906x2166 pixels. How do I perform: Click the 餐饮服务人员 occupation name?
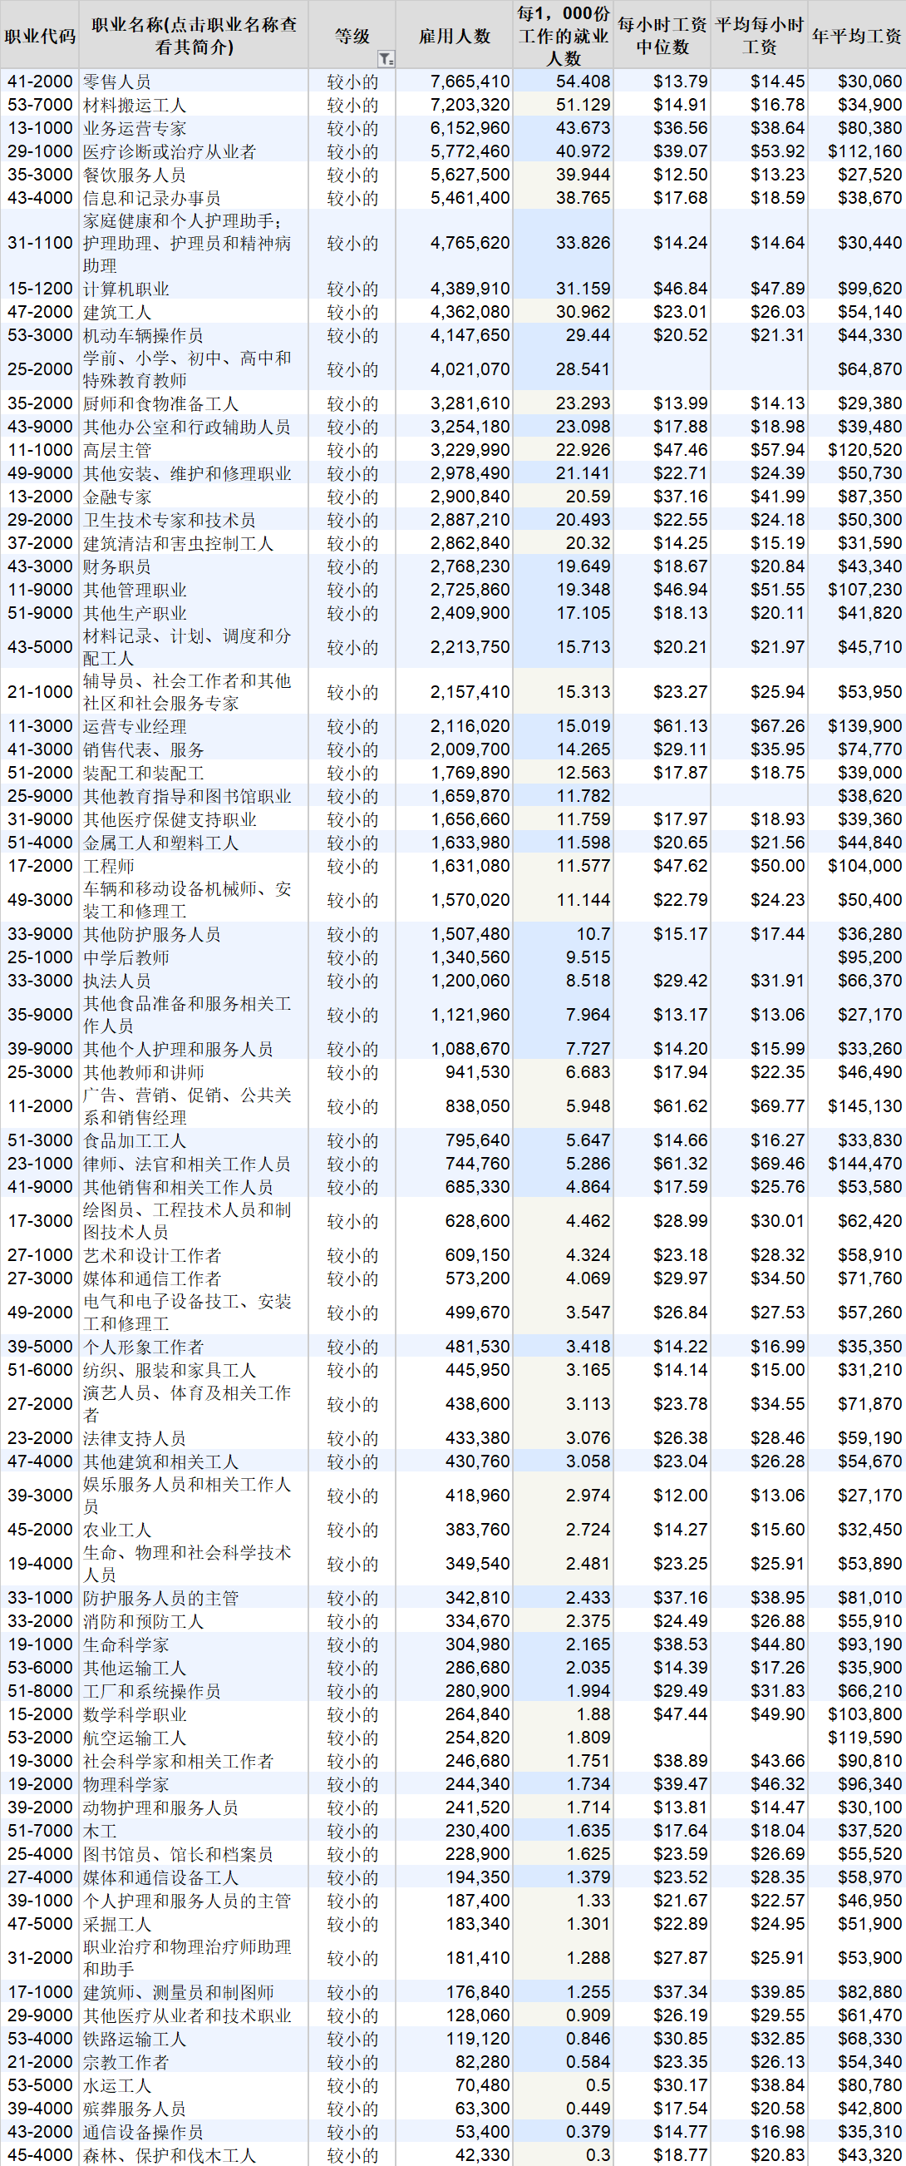135,175
